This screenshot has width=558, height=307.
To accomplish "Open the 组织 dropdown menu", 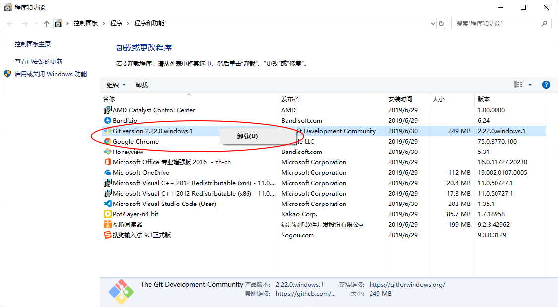I will click(x=117, y=85).
